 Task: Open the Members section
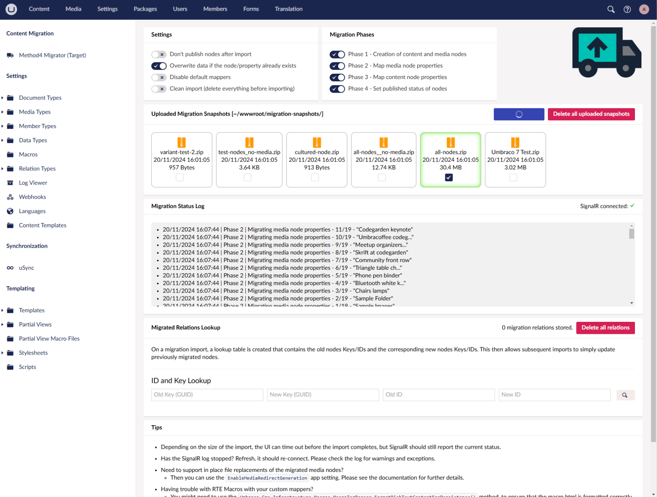pyautogui.click(x=215, y=9)
